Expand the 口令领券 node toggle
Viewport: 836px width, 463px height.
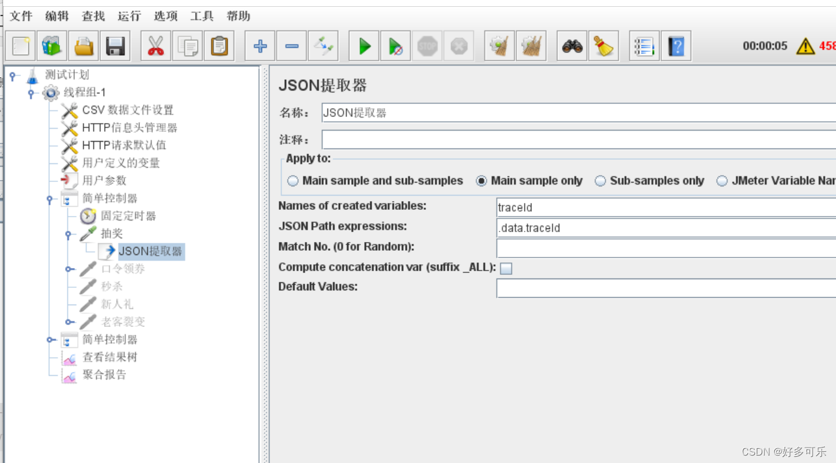click(x=69, y=269)
